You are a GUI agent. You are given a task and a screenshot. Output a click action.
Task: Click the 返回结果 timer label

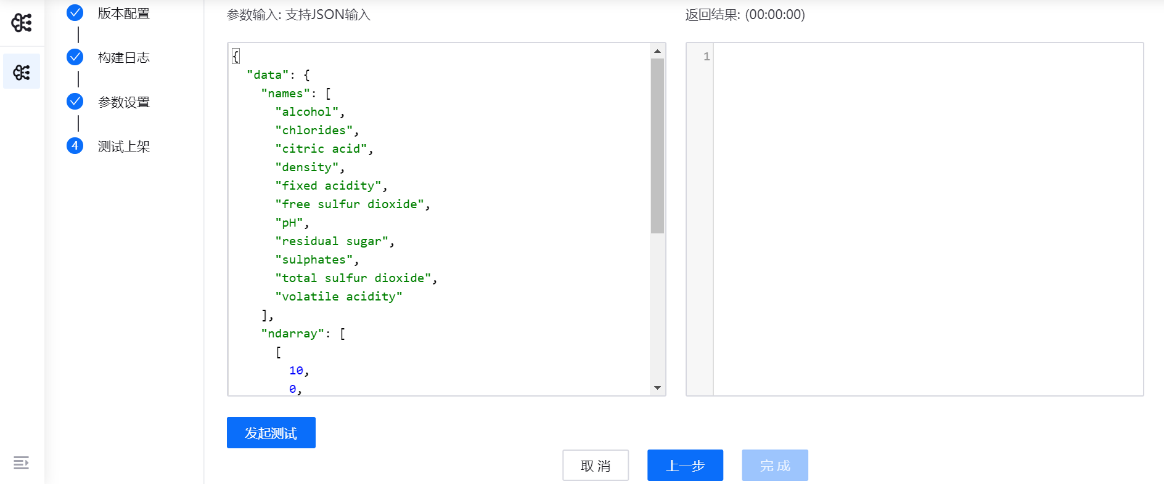coord(745,14)
